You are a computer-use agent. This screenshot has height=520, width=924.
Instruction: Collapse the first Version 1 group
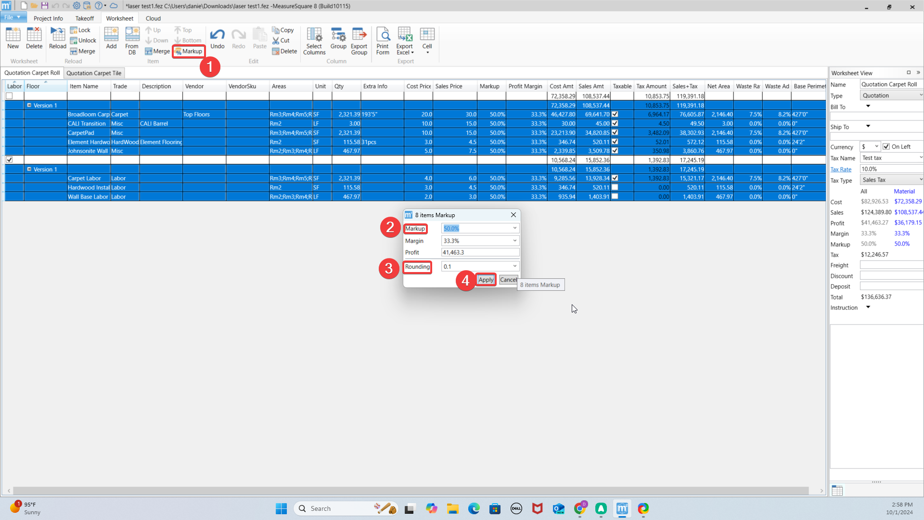point(29,105)
